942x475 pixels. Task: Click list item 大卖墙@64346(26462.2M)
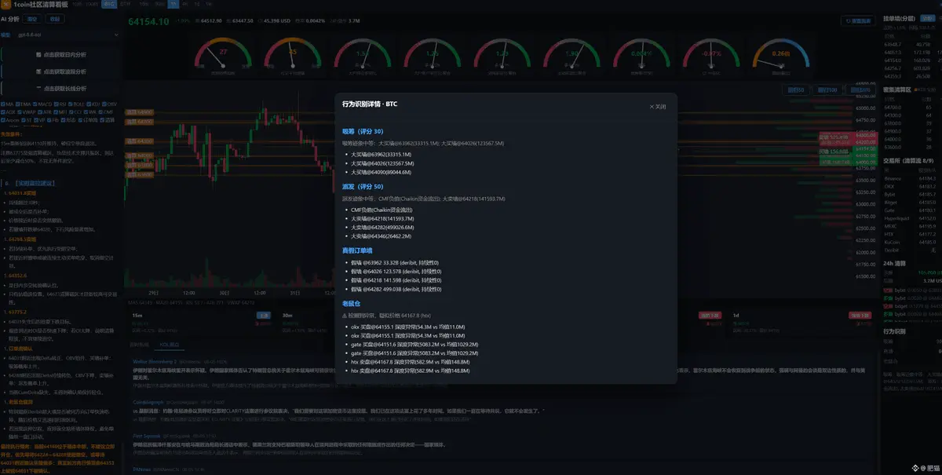(381, 236)
